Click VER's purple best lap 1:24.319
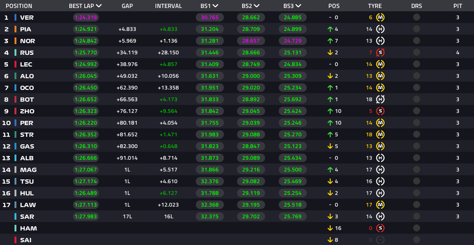Screen dimensions: 474x245 (86, 17)
